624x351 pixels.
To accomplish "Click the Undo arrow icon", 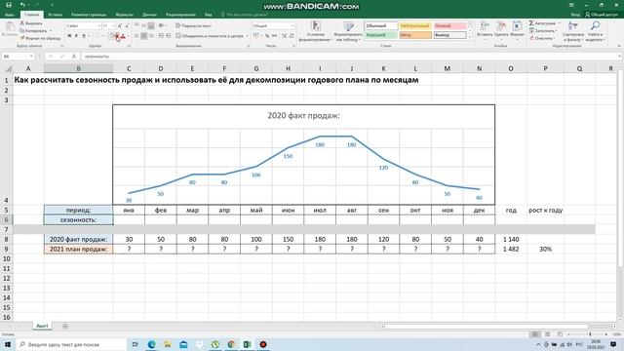I will pos(22,5).
